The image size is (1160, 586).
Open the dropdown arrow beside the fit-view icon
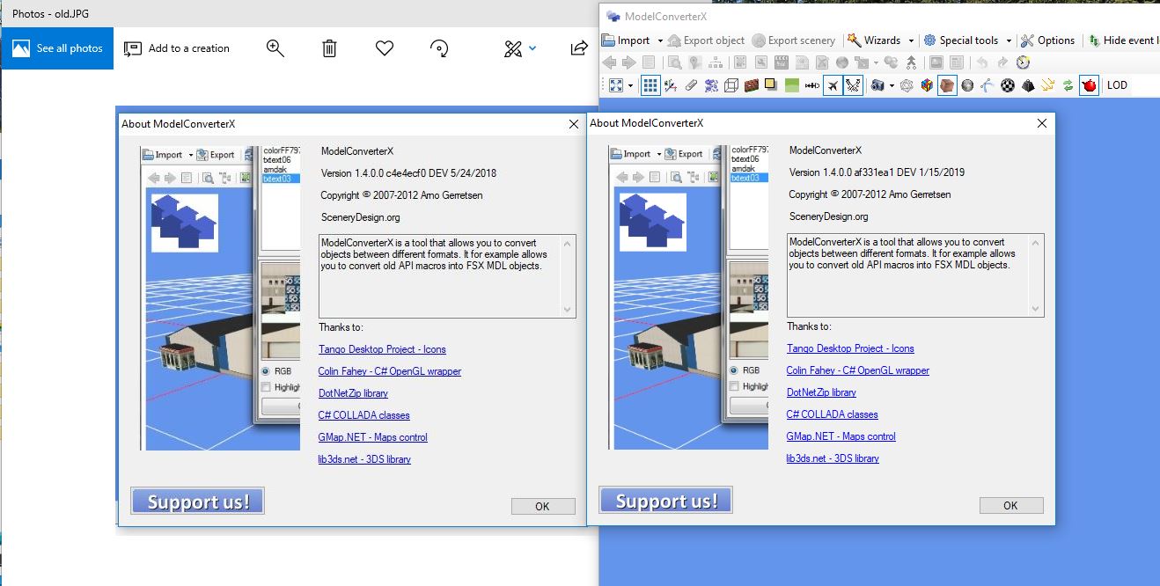pos(630,85)
